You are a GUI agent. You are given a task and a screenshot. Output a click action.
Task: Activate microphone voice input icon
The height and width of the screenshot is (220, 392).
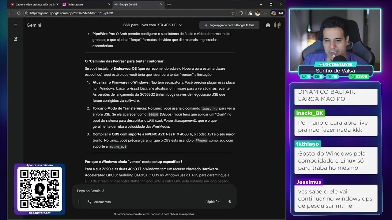click(x=230, y=202)
